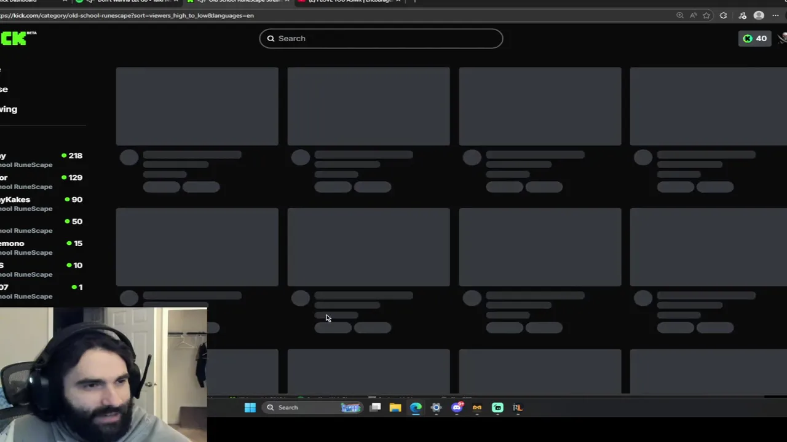The height and width of the screenshot is (442, 787).
Task: Focus the Kick Search input field
Action: pyautogui.click(x=381, y=39)
